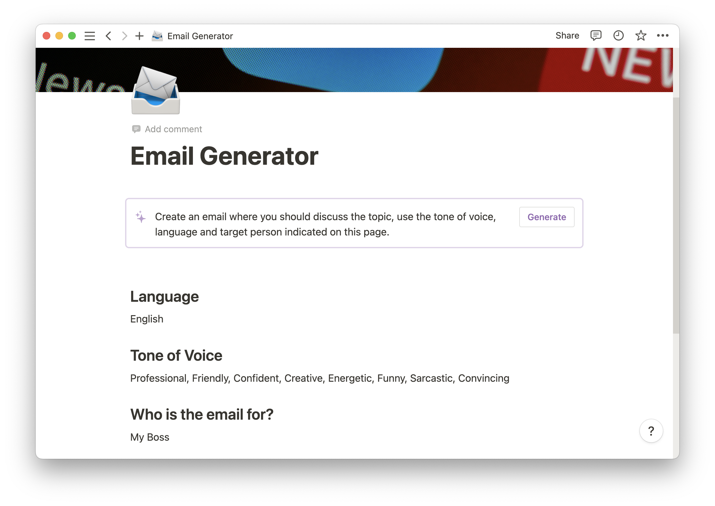Click the Generate button
Screen dimensions: 715x506
point(547,217)
